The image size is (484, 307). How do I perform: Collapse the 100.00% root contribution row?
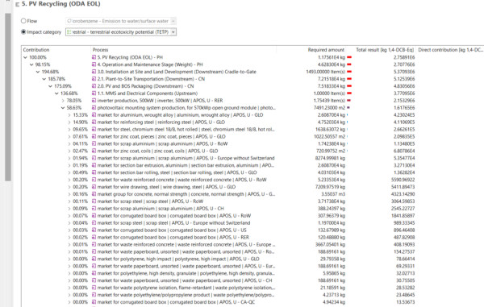pyautogui.click(x=25, y=57)
